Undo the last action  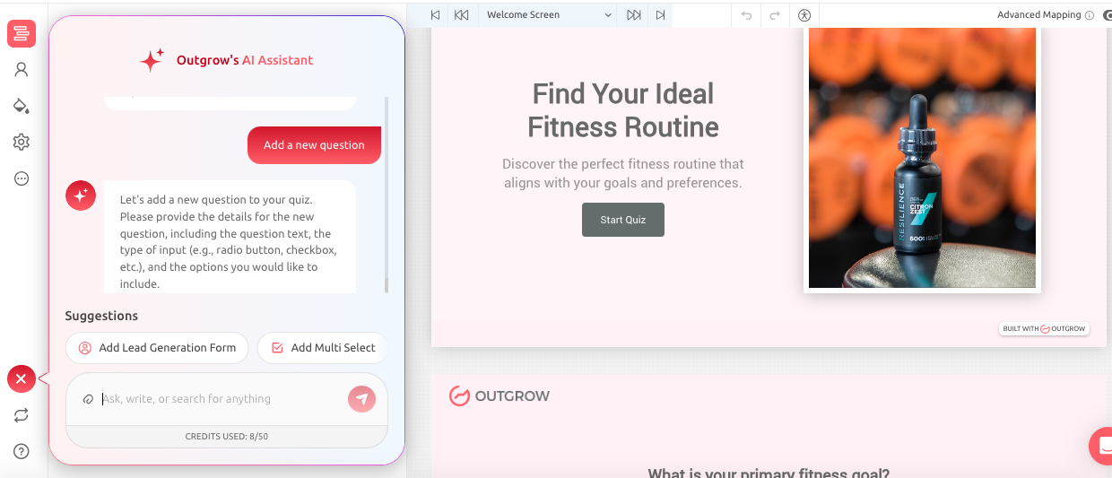[746, 15]
